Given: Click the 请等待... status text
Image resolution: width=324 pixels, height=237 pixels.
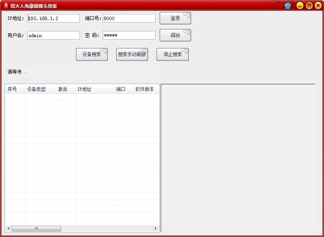Looking at the screenshot, I should (x=17, y=72).
